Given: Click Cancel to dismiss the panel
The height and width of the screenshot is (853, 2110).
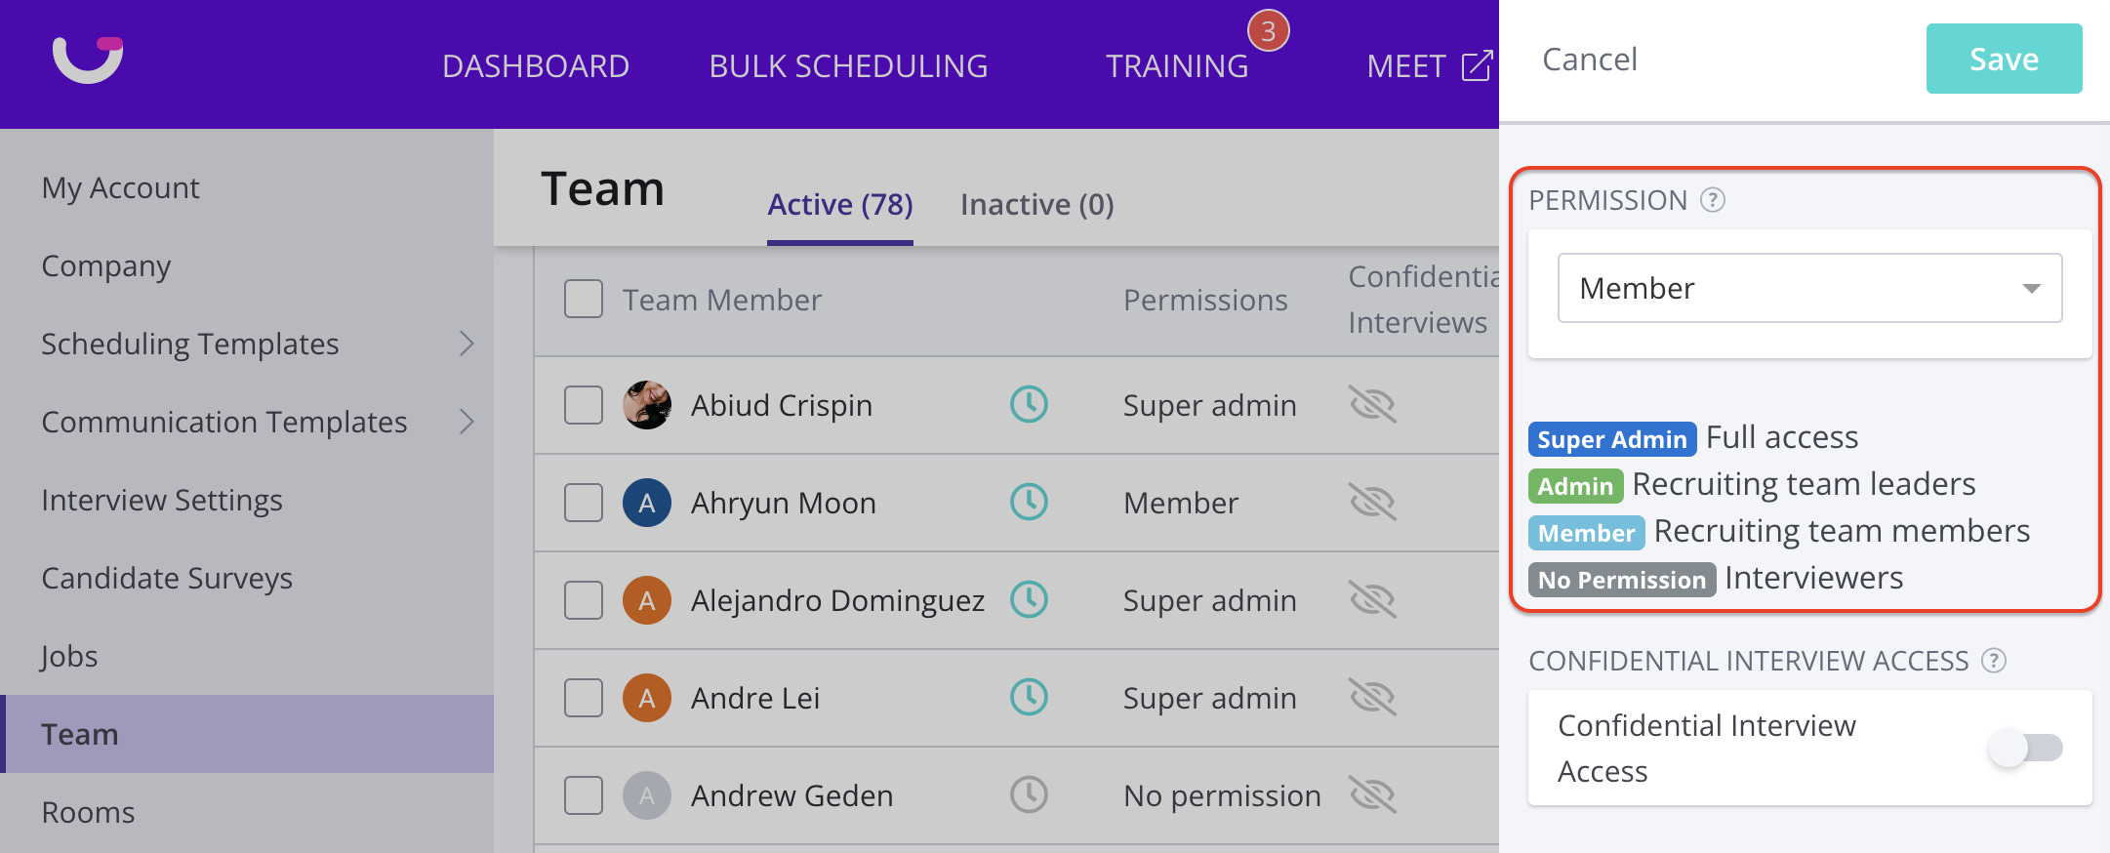Looking at the screenshot, I should point(1589,60).
